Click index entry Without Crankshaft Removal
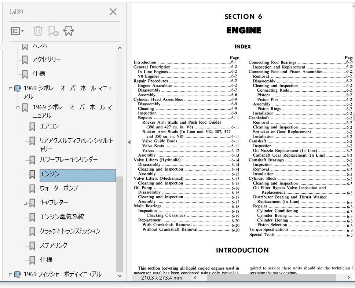The image size is (355, 288). pyautogui.click(x=170, y=229)
